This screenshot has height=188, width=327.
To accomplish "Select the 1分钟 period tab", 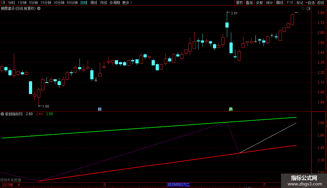I will [x=22, y=3].
